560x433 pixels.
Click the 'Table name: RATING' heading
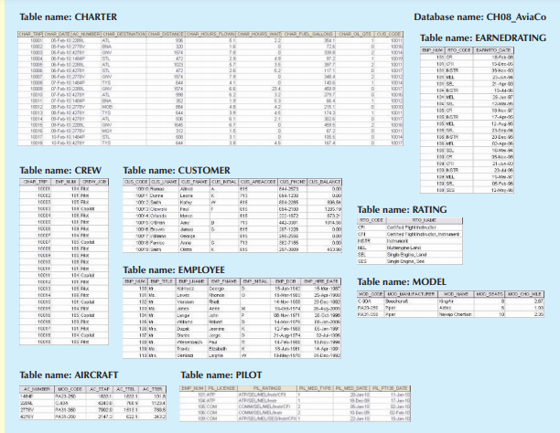click(x=402, y=209)
